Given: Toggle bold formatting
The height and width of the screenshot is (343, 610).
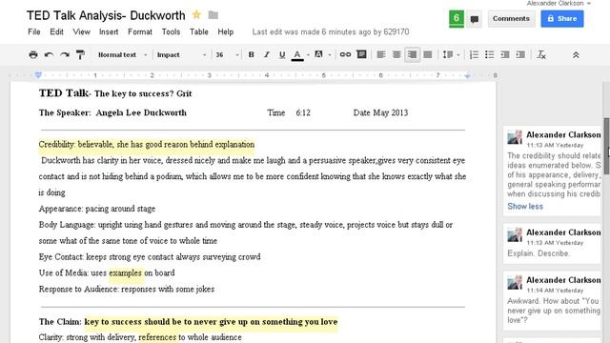Looking at the screenshot, I should coord(251,55).
